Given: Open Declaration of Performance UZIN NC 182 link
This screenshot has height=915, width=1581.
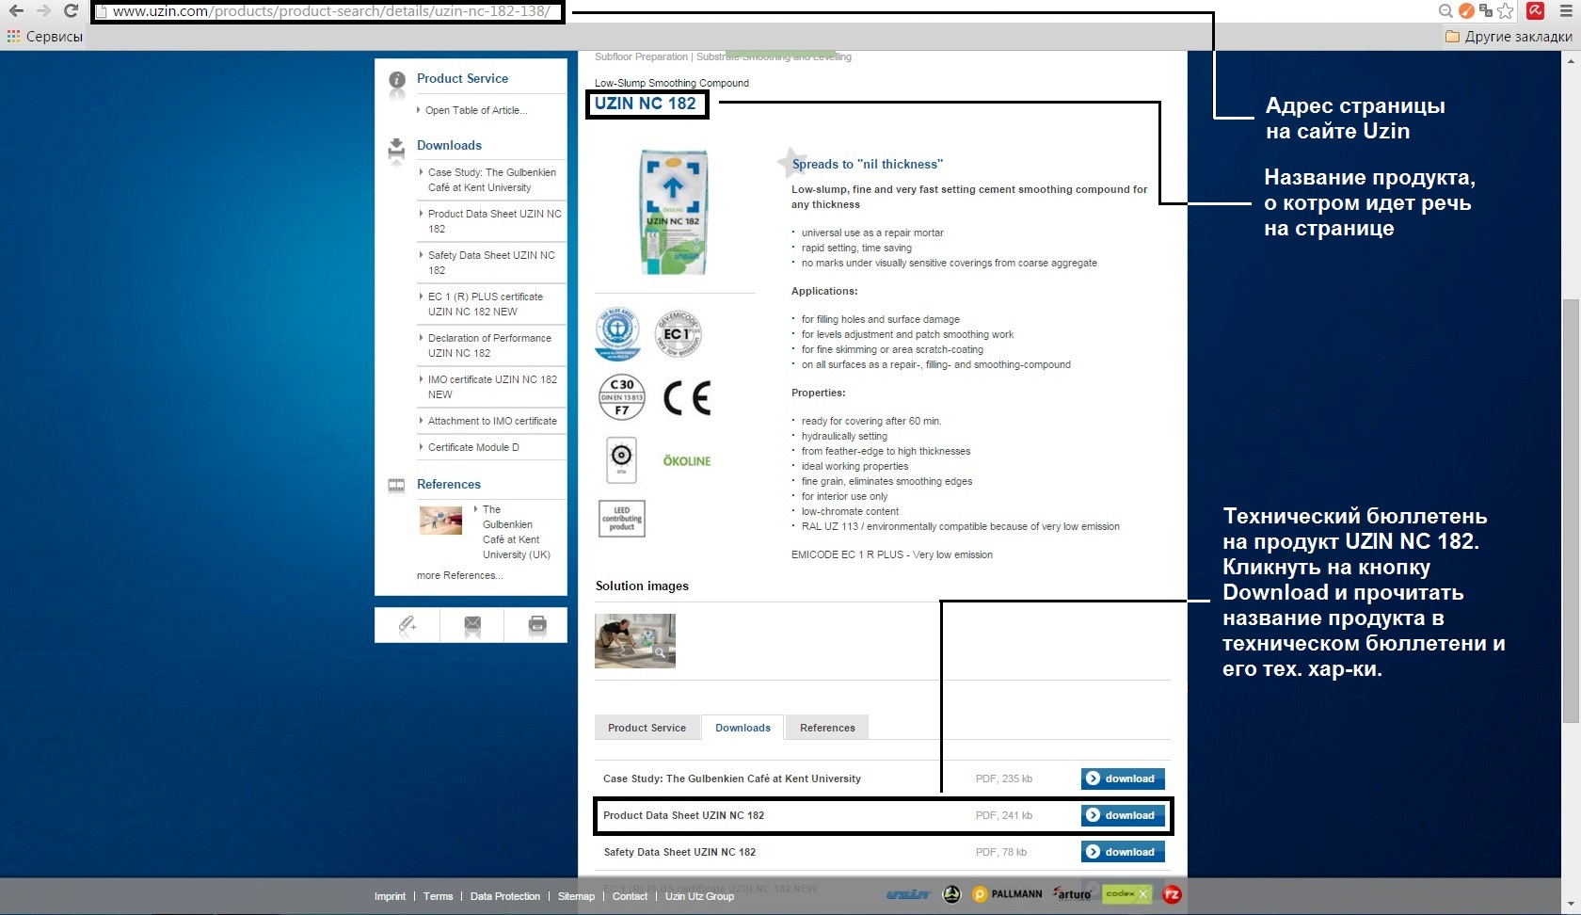Looking at the screenshot, I should (x=489, y=345).
